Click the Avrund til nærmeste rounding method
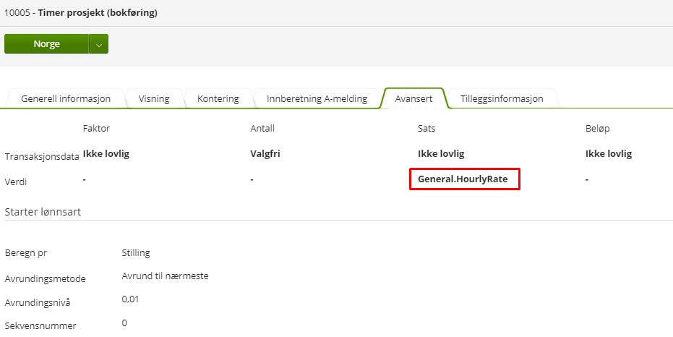673x337 pixels. tap(166, 276)
